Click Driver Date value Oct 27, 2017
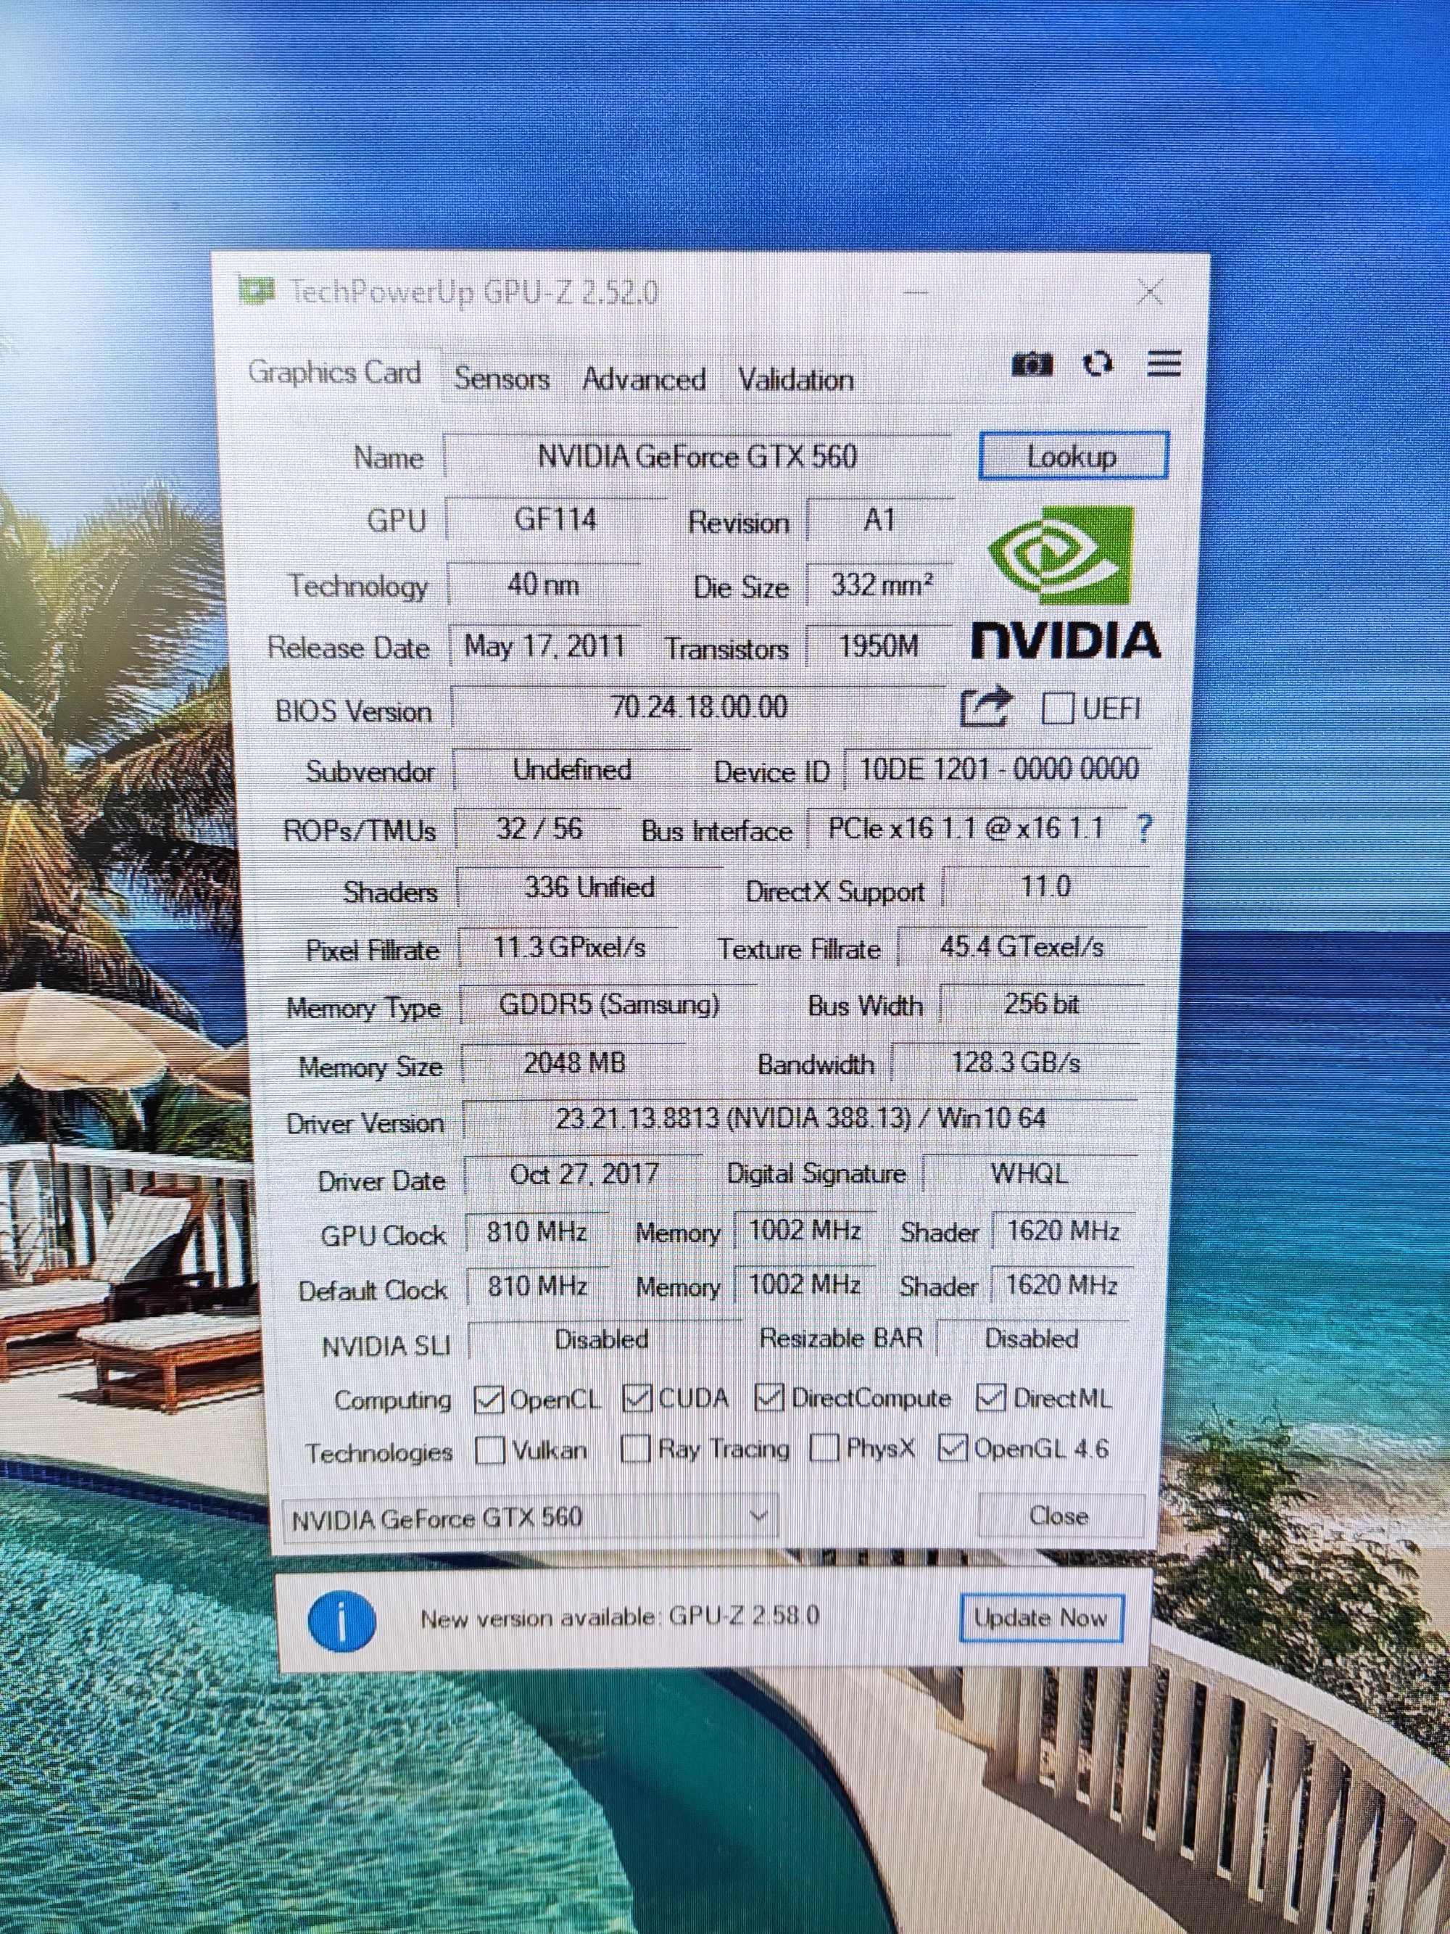The width and height of the screenshot is (1450, 1934). click(x=584, y=1174)
